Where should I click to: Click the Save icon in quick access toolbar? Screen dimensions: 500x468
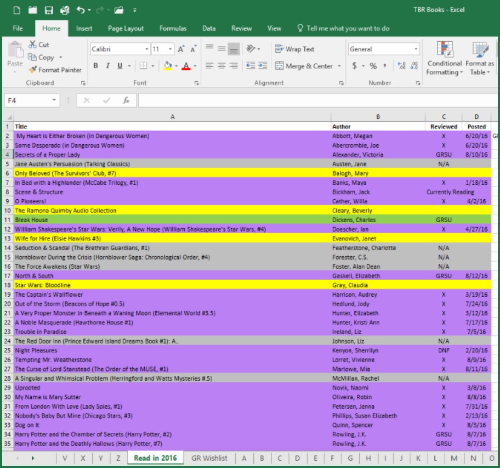[x=49, y=10]
